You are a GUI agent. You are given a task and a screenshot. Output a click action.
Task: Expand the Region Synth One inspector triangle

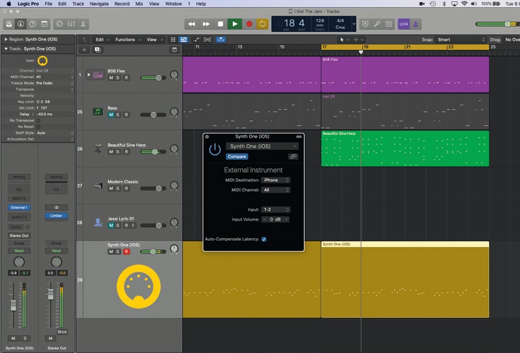[6, 39]
